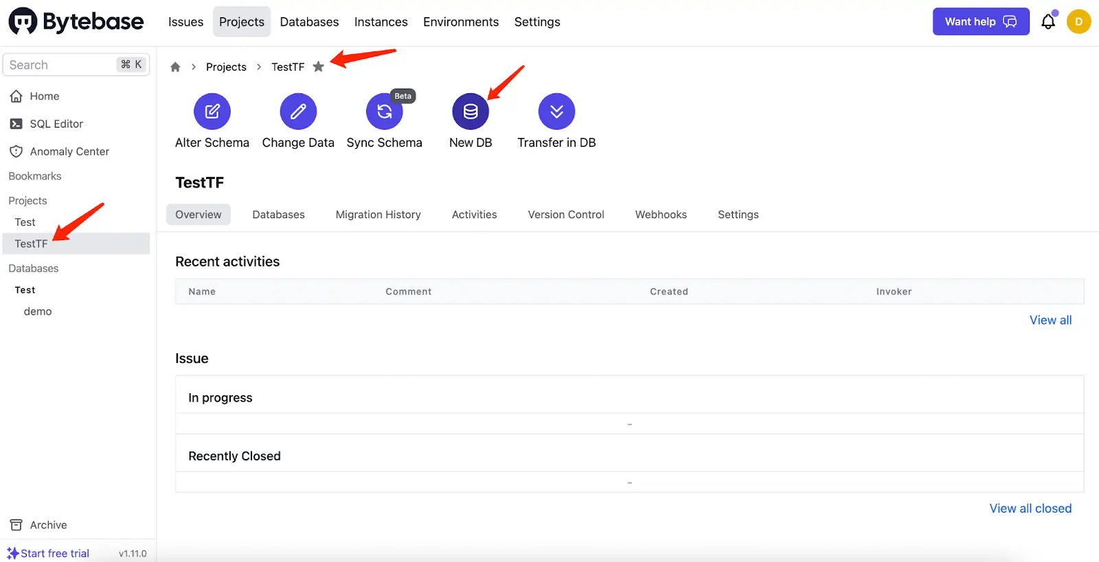Image resolution: width=1099 pixels, height=562 pixels.
Task: Switch to the Version Control tab
Action: [566, 214]
